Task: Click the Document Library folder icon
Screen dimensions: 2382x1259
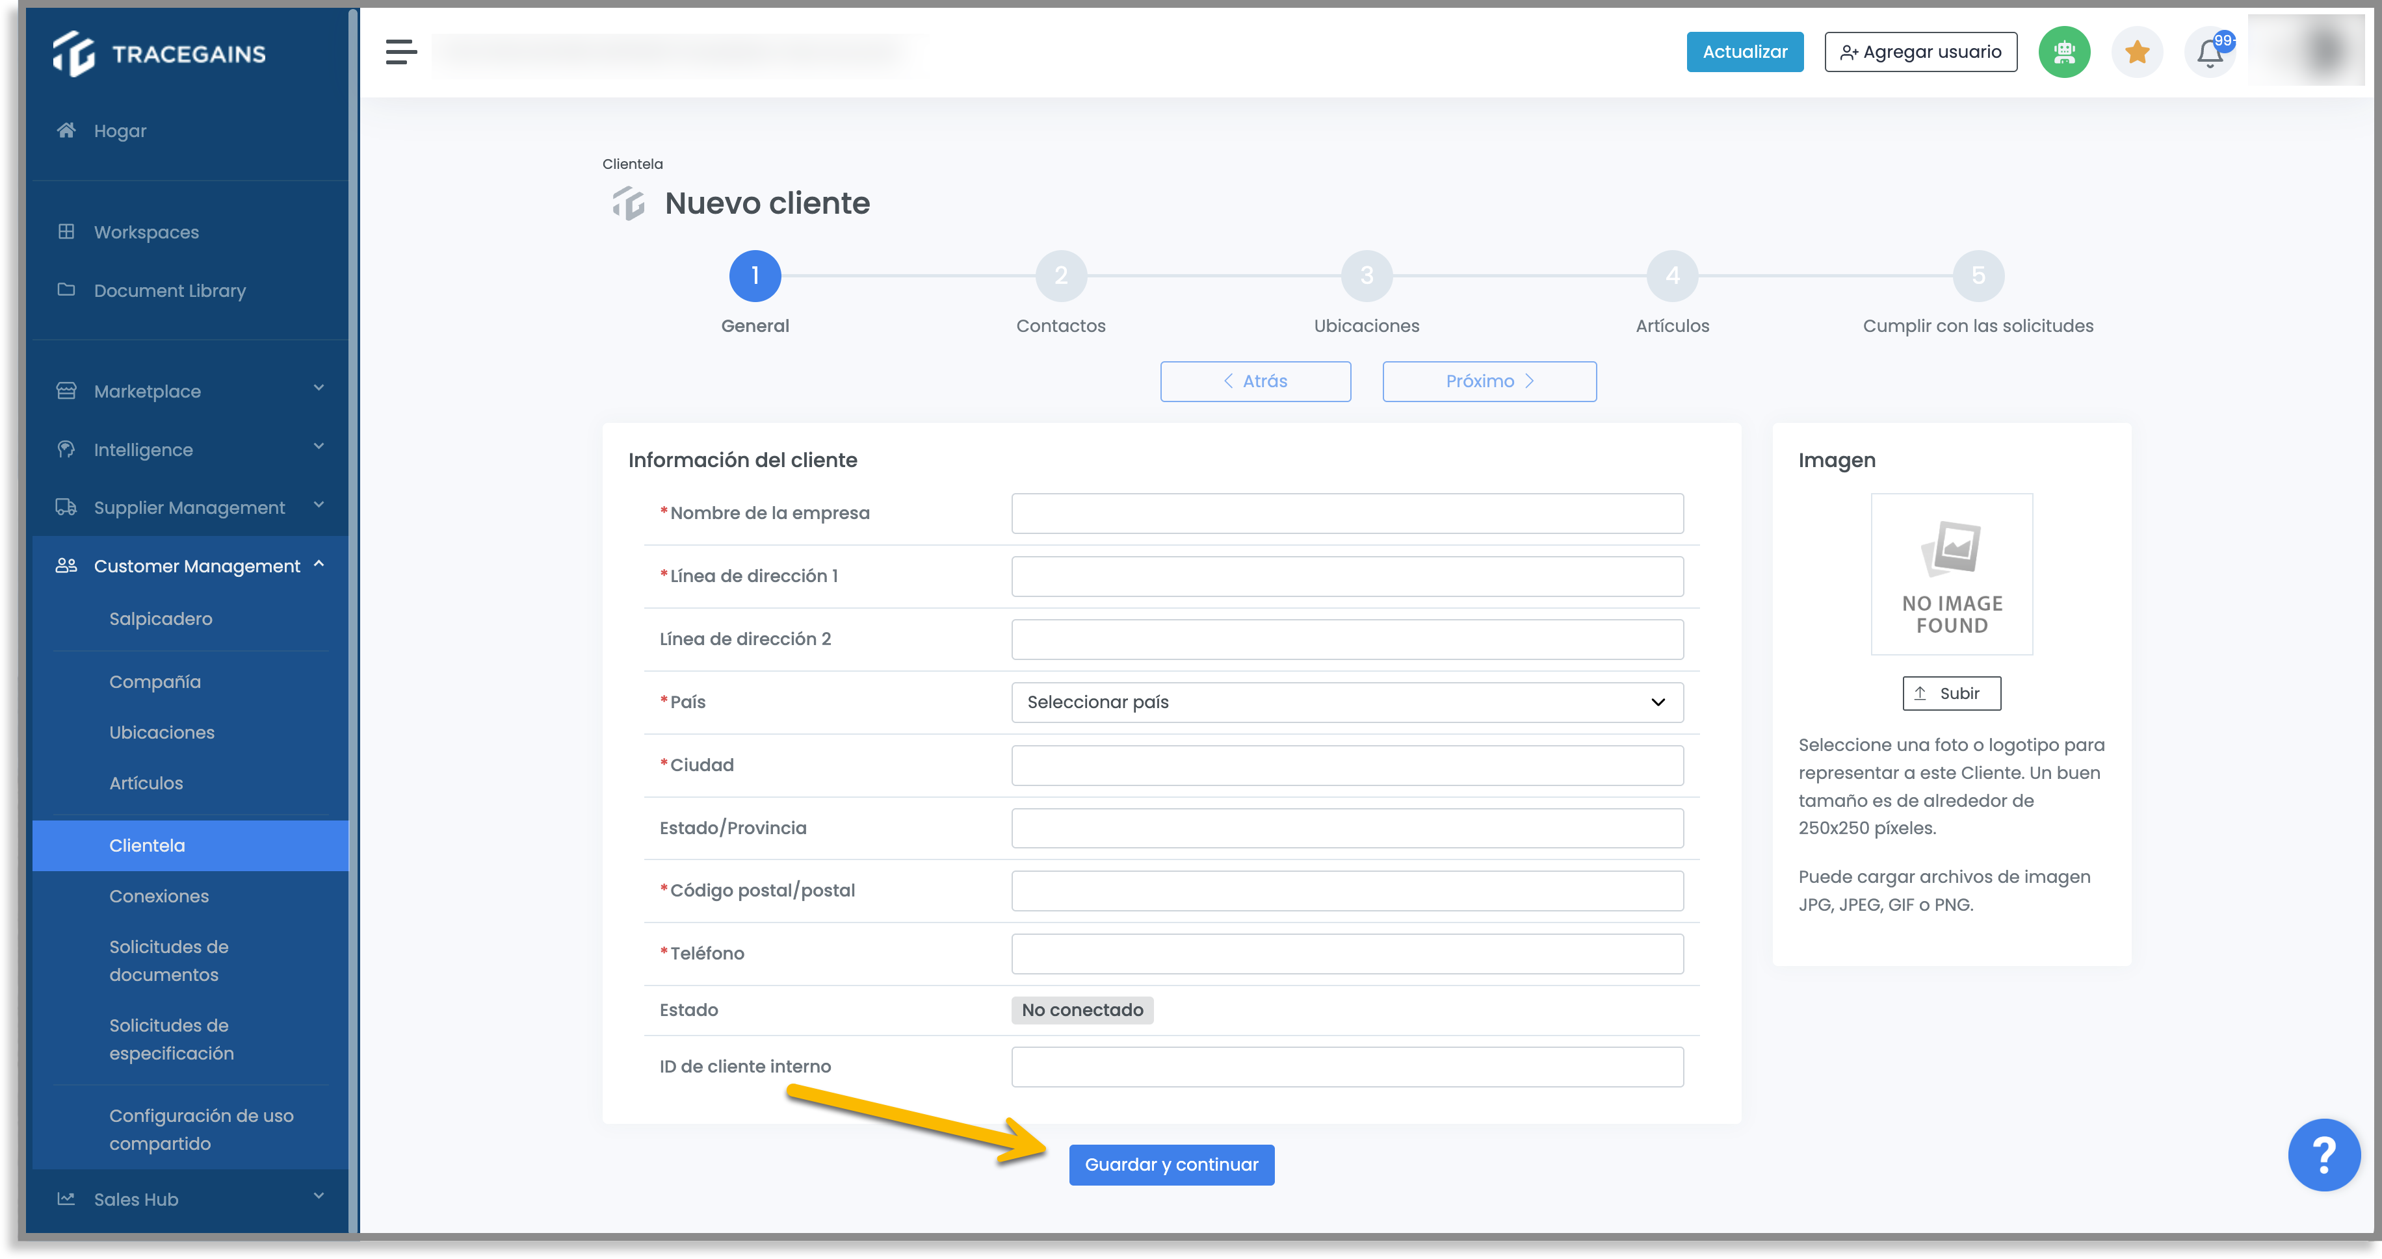Action: [x=66, y=289]
